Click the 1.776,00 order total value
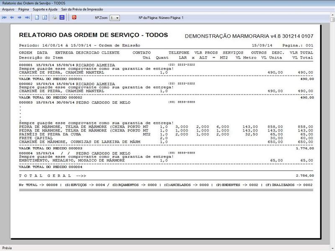335x251 pixels. tap(305, 149)
